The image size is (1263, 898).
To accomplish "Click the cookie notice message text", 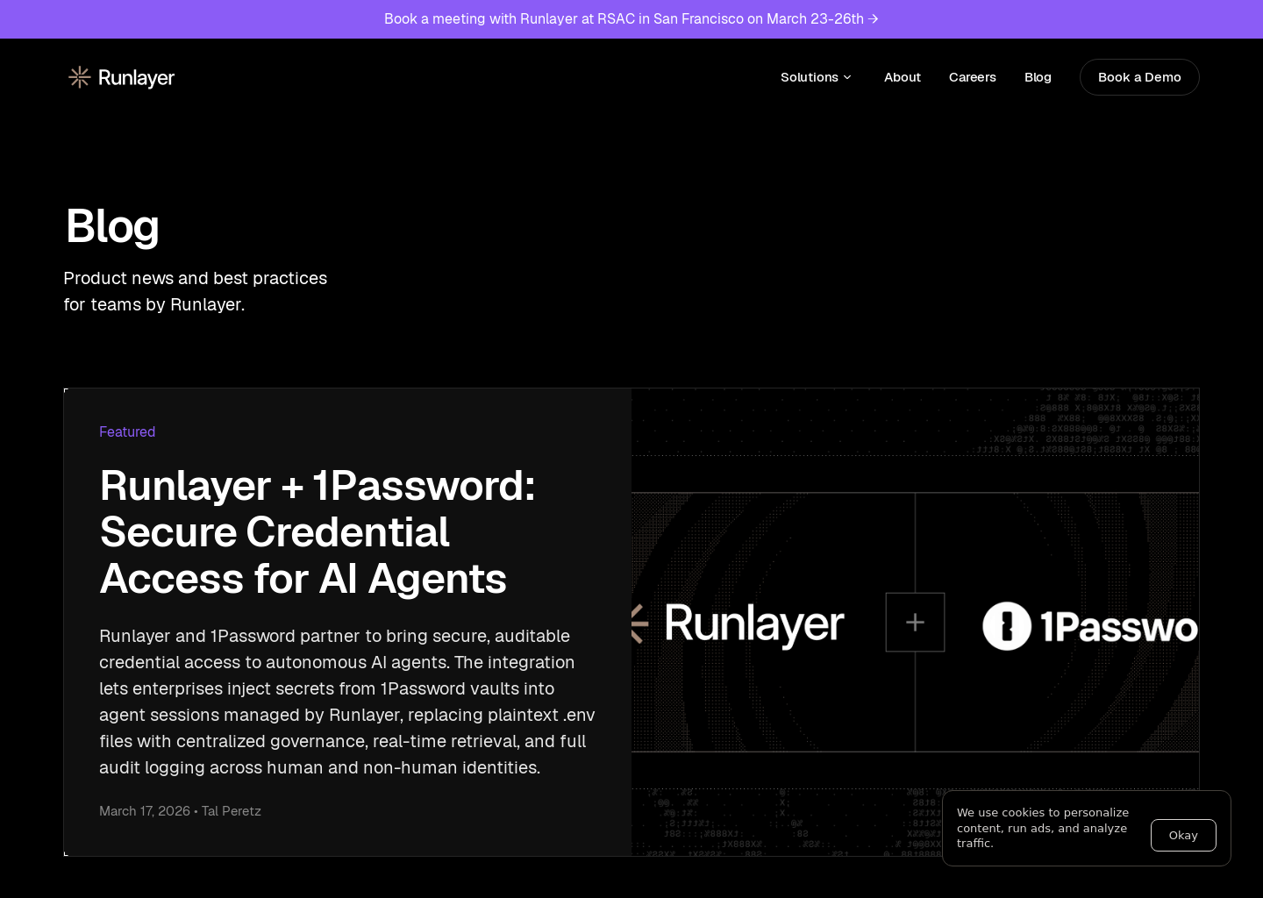I will pyautogui.click(x=1042, y=828).
